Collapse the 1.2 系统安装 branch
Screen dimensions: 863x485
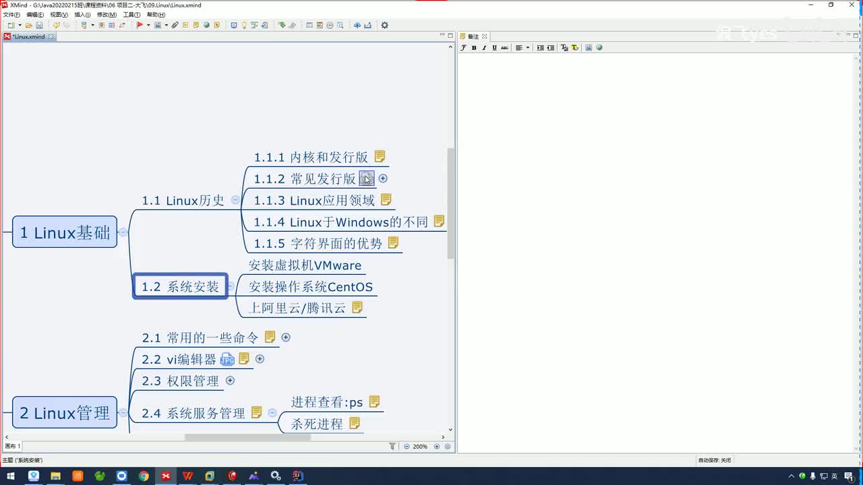(231, 286)
